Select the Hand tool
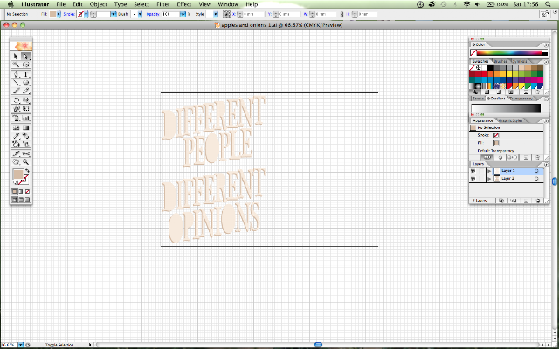Image resolution: width=559 pixels, height=349 pixels. 16,162
